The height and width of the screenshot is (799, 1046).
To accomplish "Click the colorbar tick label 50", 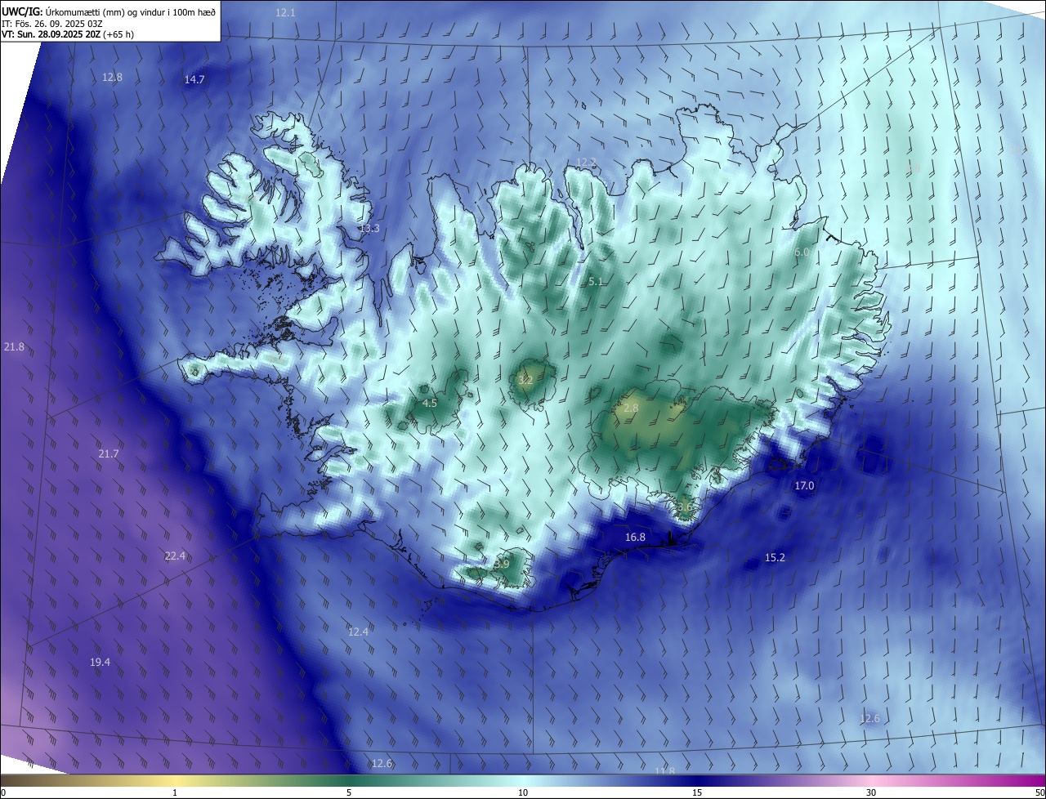I will point(1039,792).
